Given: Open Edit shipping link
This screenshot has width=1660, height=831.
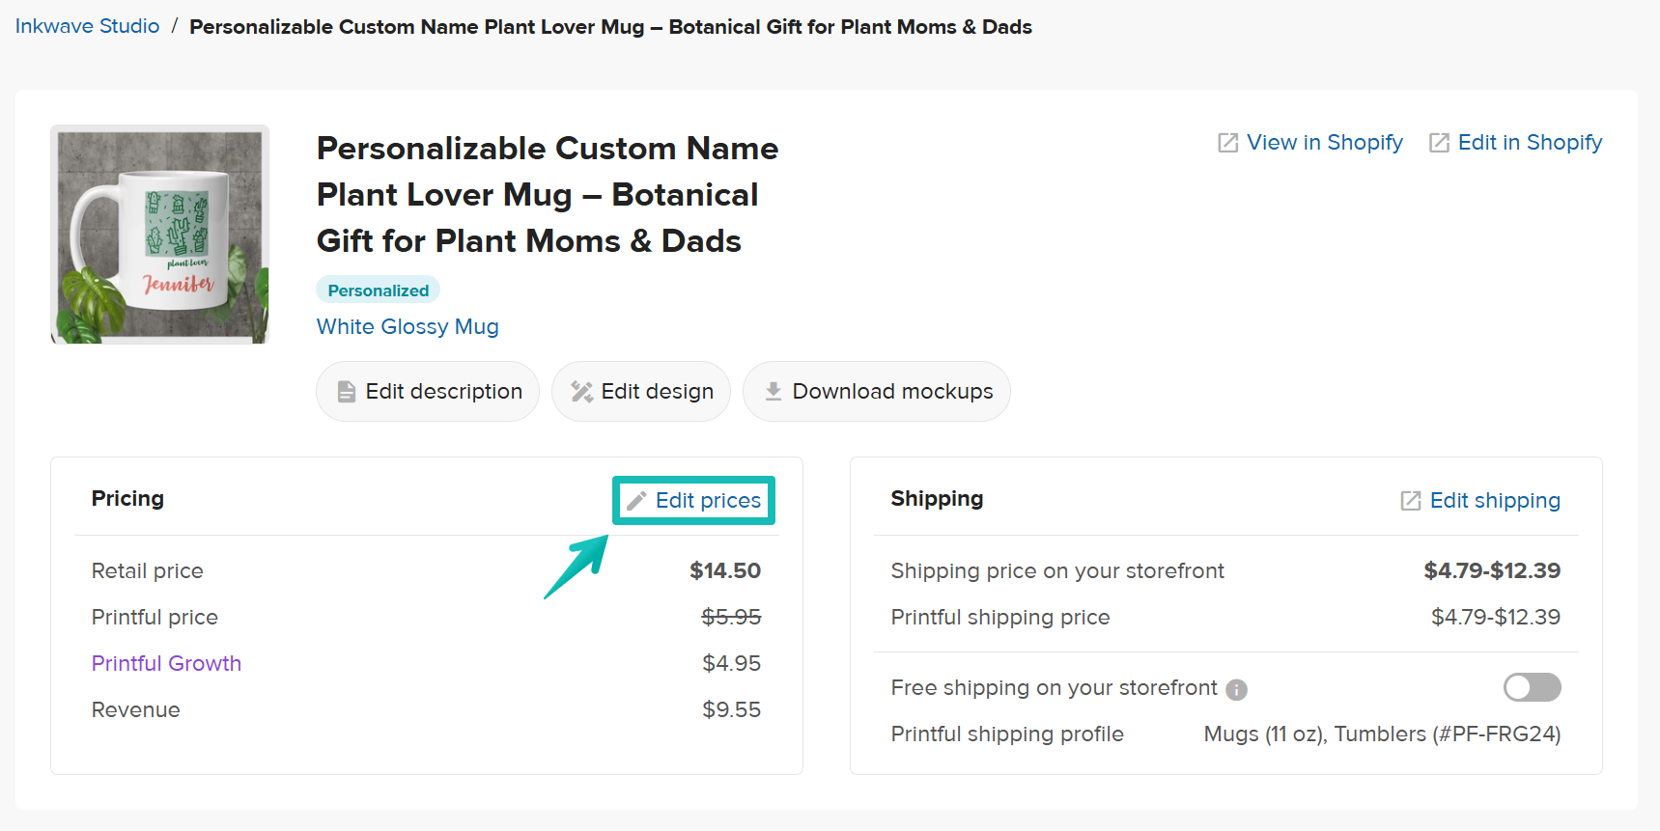Looking at the screenshot, I should coord(1494,501).
